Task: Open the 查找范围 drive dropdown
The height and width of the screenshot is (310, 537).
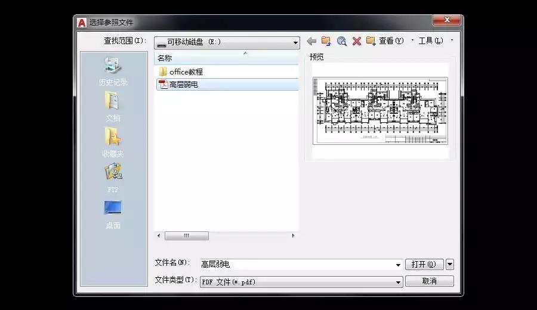Action: [227, 42]
